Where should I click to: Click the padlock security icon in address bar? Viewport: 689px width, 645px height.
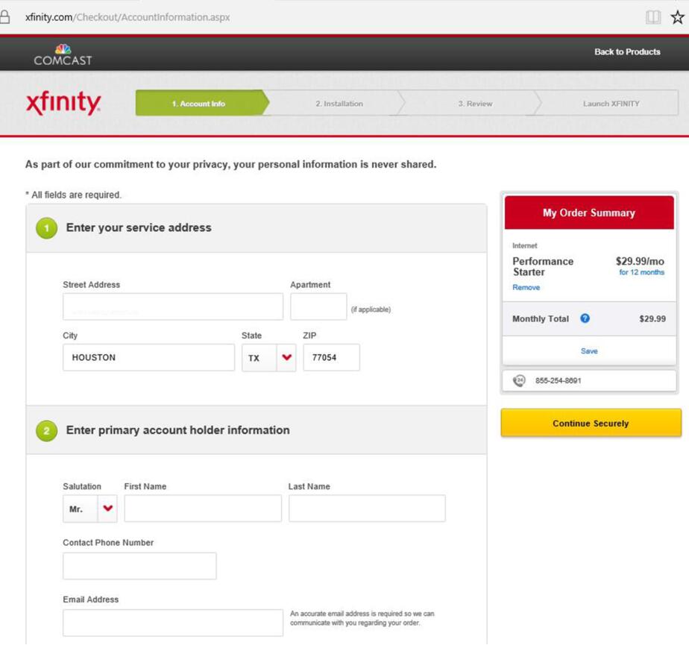(x=4, y=16)
